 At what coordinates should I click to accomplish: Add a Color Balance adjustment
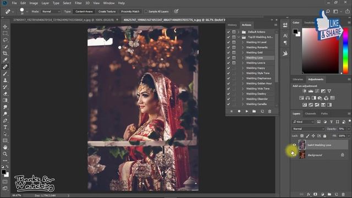click(307, 98)
